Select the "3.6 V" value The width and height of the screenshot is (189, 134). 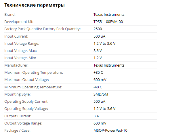click(98, 51)
